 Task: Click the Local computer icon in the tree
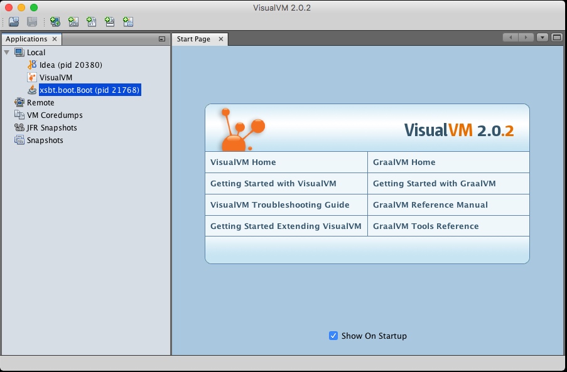click(19, 52)
